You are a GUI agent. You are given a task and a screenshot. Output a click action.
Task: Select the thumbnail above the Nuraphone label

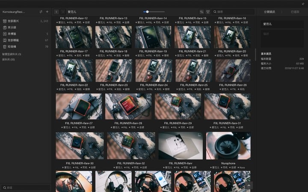click(x=228, y=146)
